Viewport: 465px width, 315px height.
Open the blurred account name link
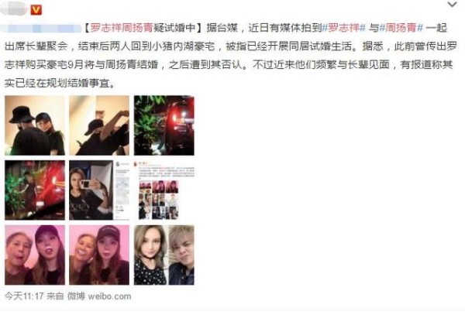[41, 29]
